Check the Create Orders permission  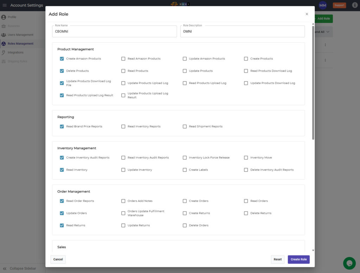coord(185,201)
